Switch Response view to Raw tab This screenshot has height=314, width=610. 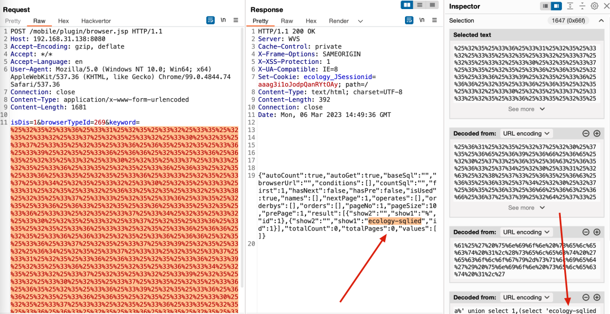point(287,21)
